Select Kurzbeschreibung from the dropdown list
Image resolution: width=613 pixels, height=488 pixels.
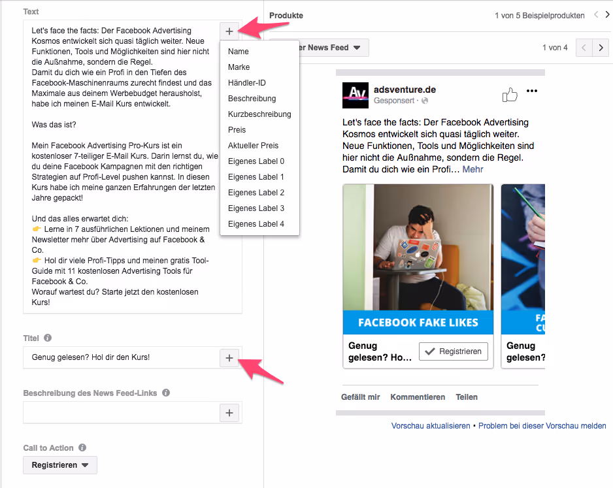[x=259, y=114]
